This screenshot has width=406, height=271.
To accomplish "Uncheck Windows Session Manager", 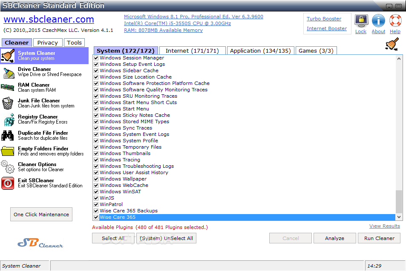I will point(96,58).
